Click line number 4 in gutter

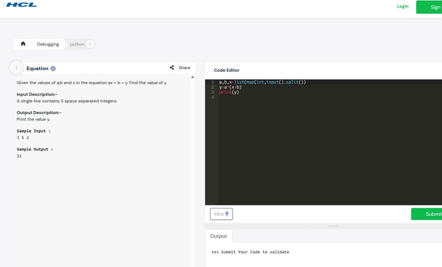click(212, 97)
